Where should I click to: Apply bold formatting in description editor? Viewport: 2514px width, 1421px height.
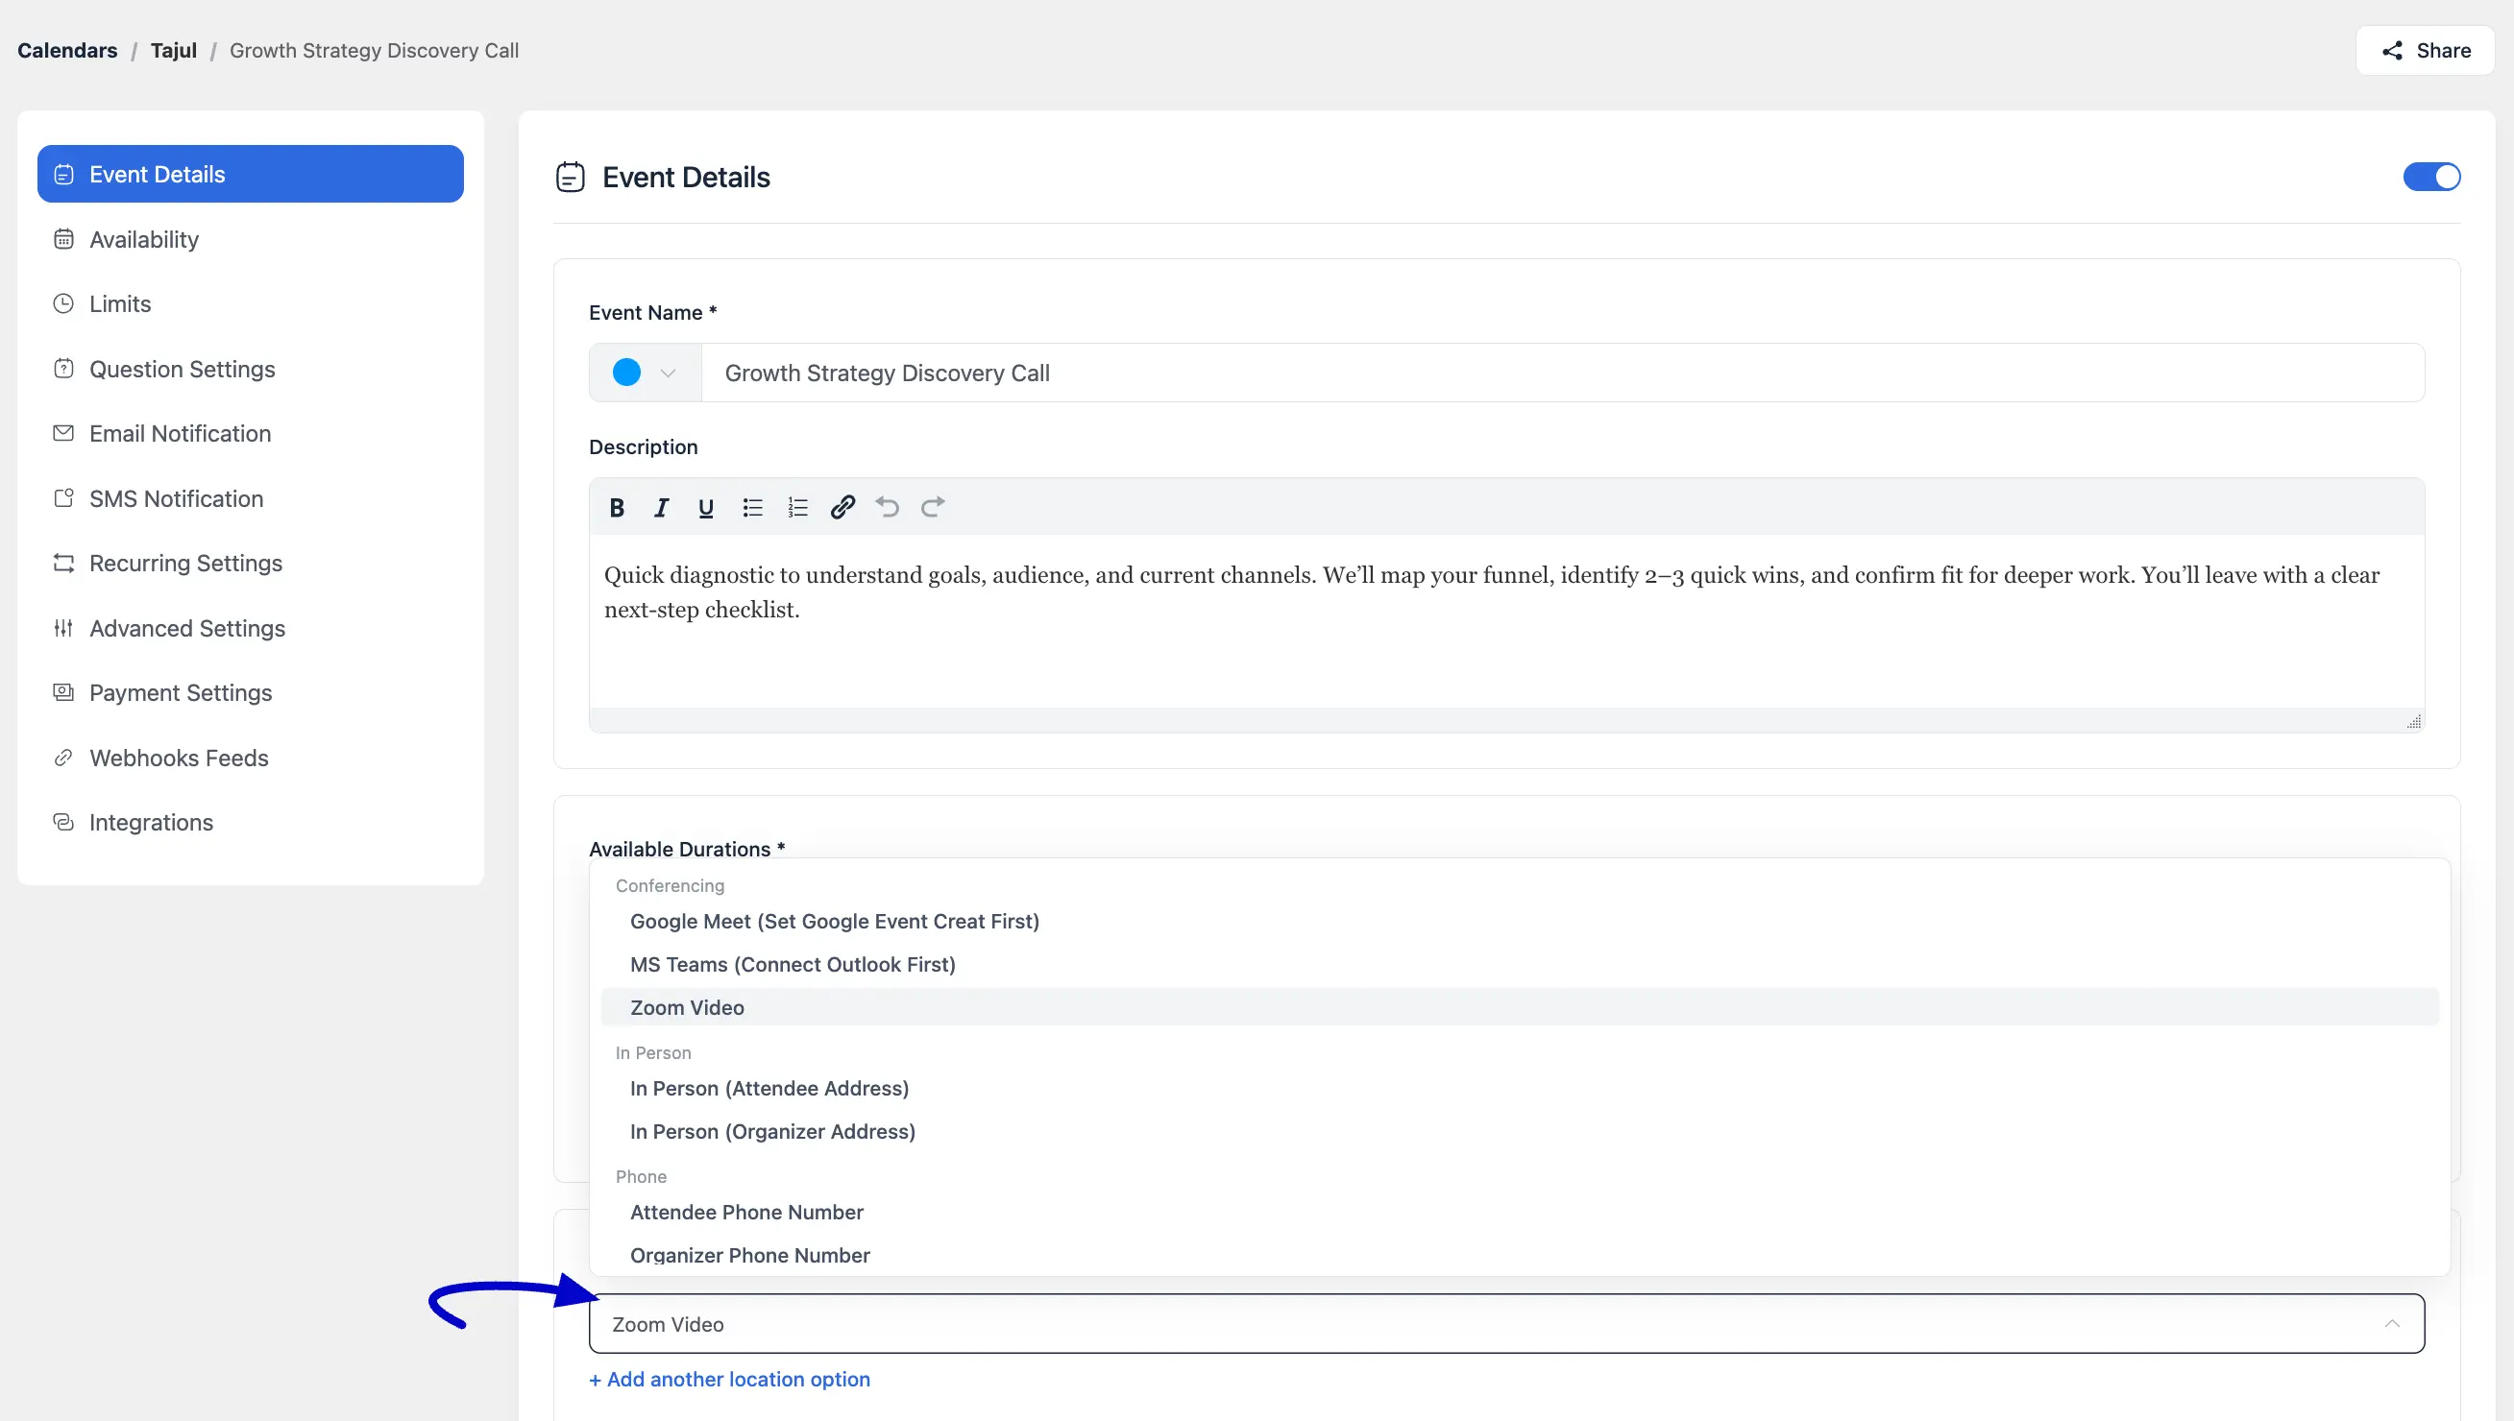[616, 508]
